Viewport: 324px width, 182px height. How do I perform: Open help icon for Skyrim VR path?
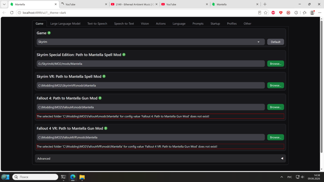pos(104,76)
